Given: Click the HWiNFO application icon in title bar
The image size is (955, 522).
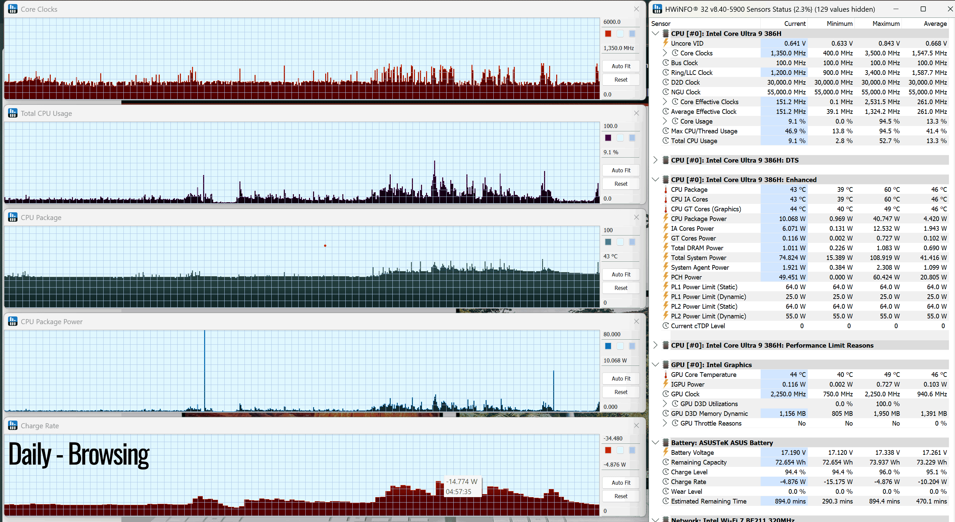Looking at the screenshot, I should [657, 9].
